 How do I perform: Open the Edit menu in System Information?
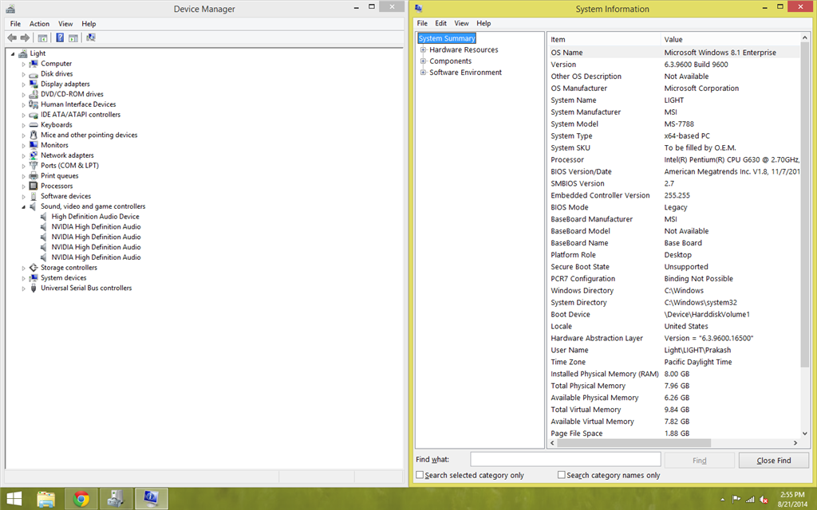[440, 23]
